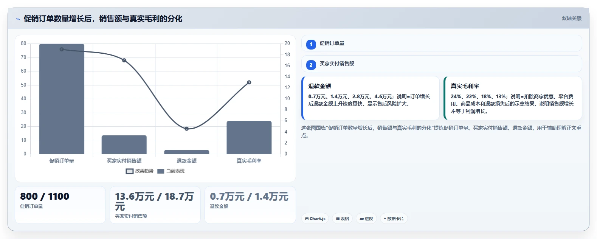Image resolution: width=597 pixels, height=239 pixels.
Task: Click the Chart.js tag icon
Action: [307, 219]
